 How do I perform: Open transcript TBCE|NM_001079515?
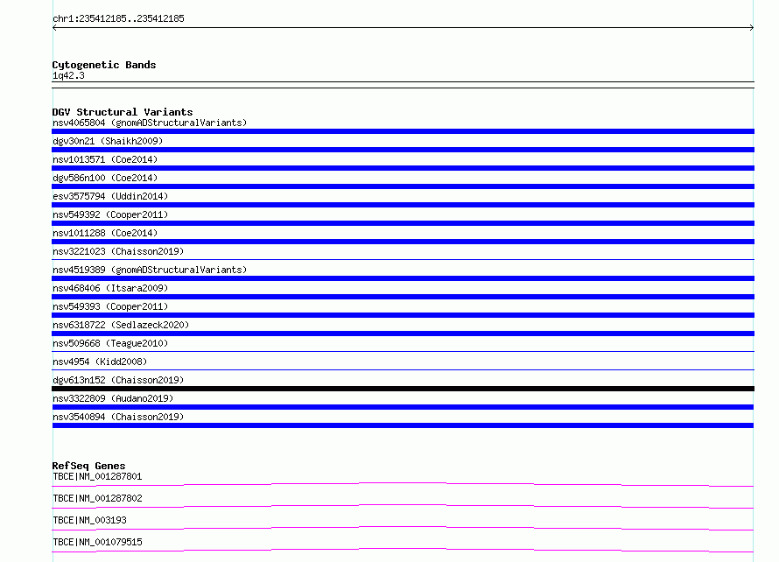(x=97, y=542)
